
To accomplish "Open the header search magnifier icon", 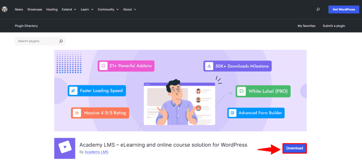I will click(x=318, y=10).
